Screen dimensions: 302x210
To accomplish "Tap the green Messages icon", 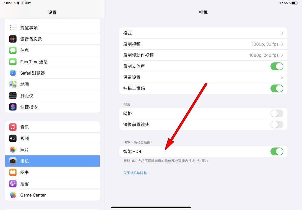I will point(13,50).
